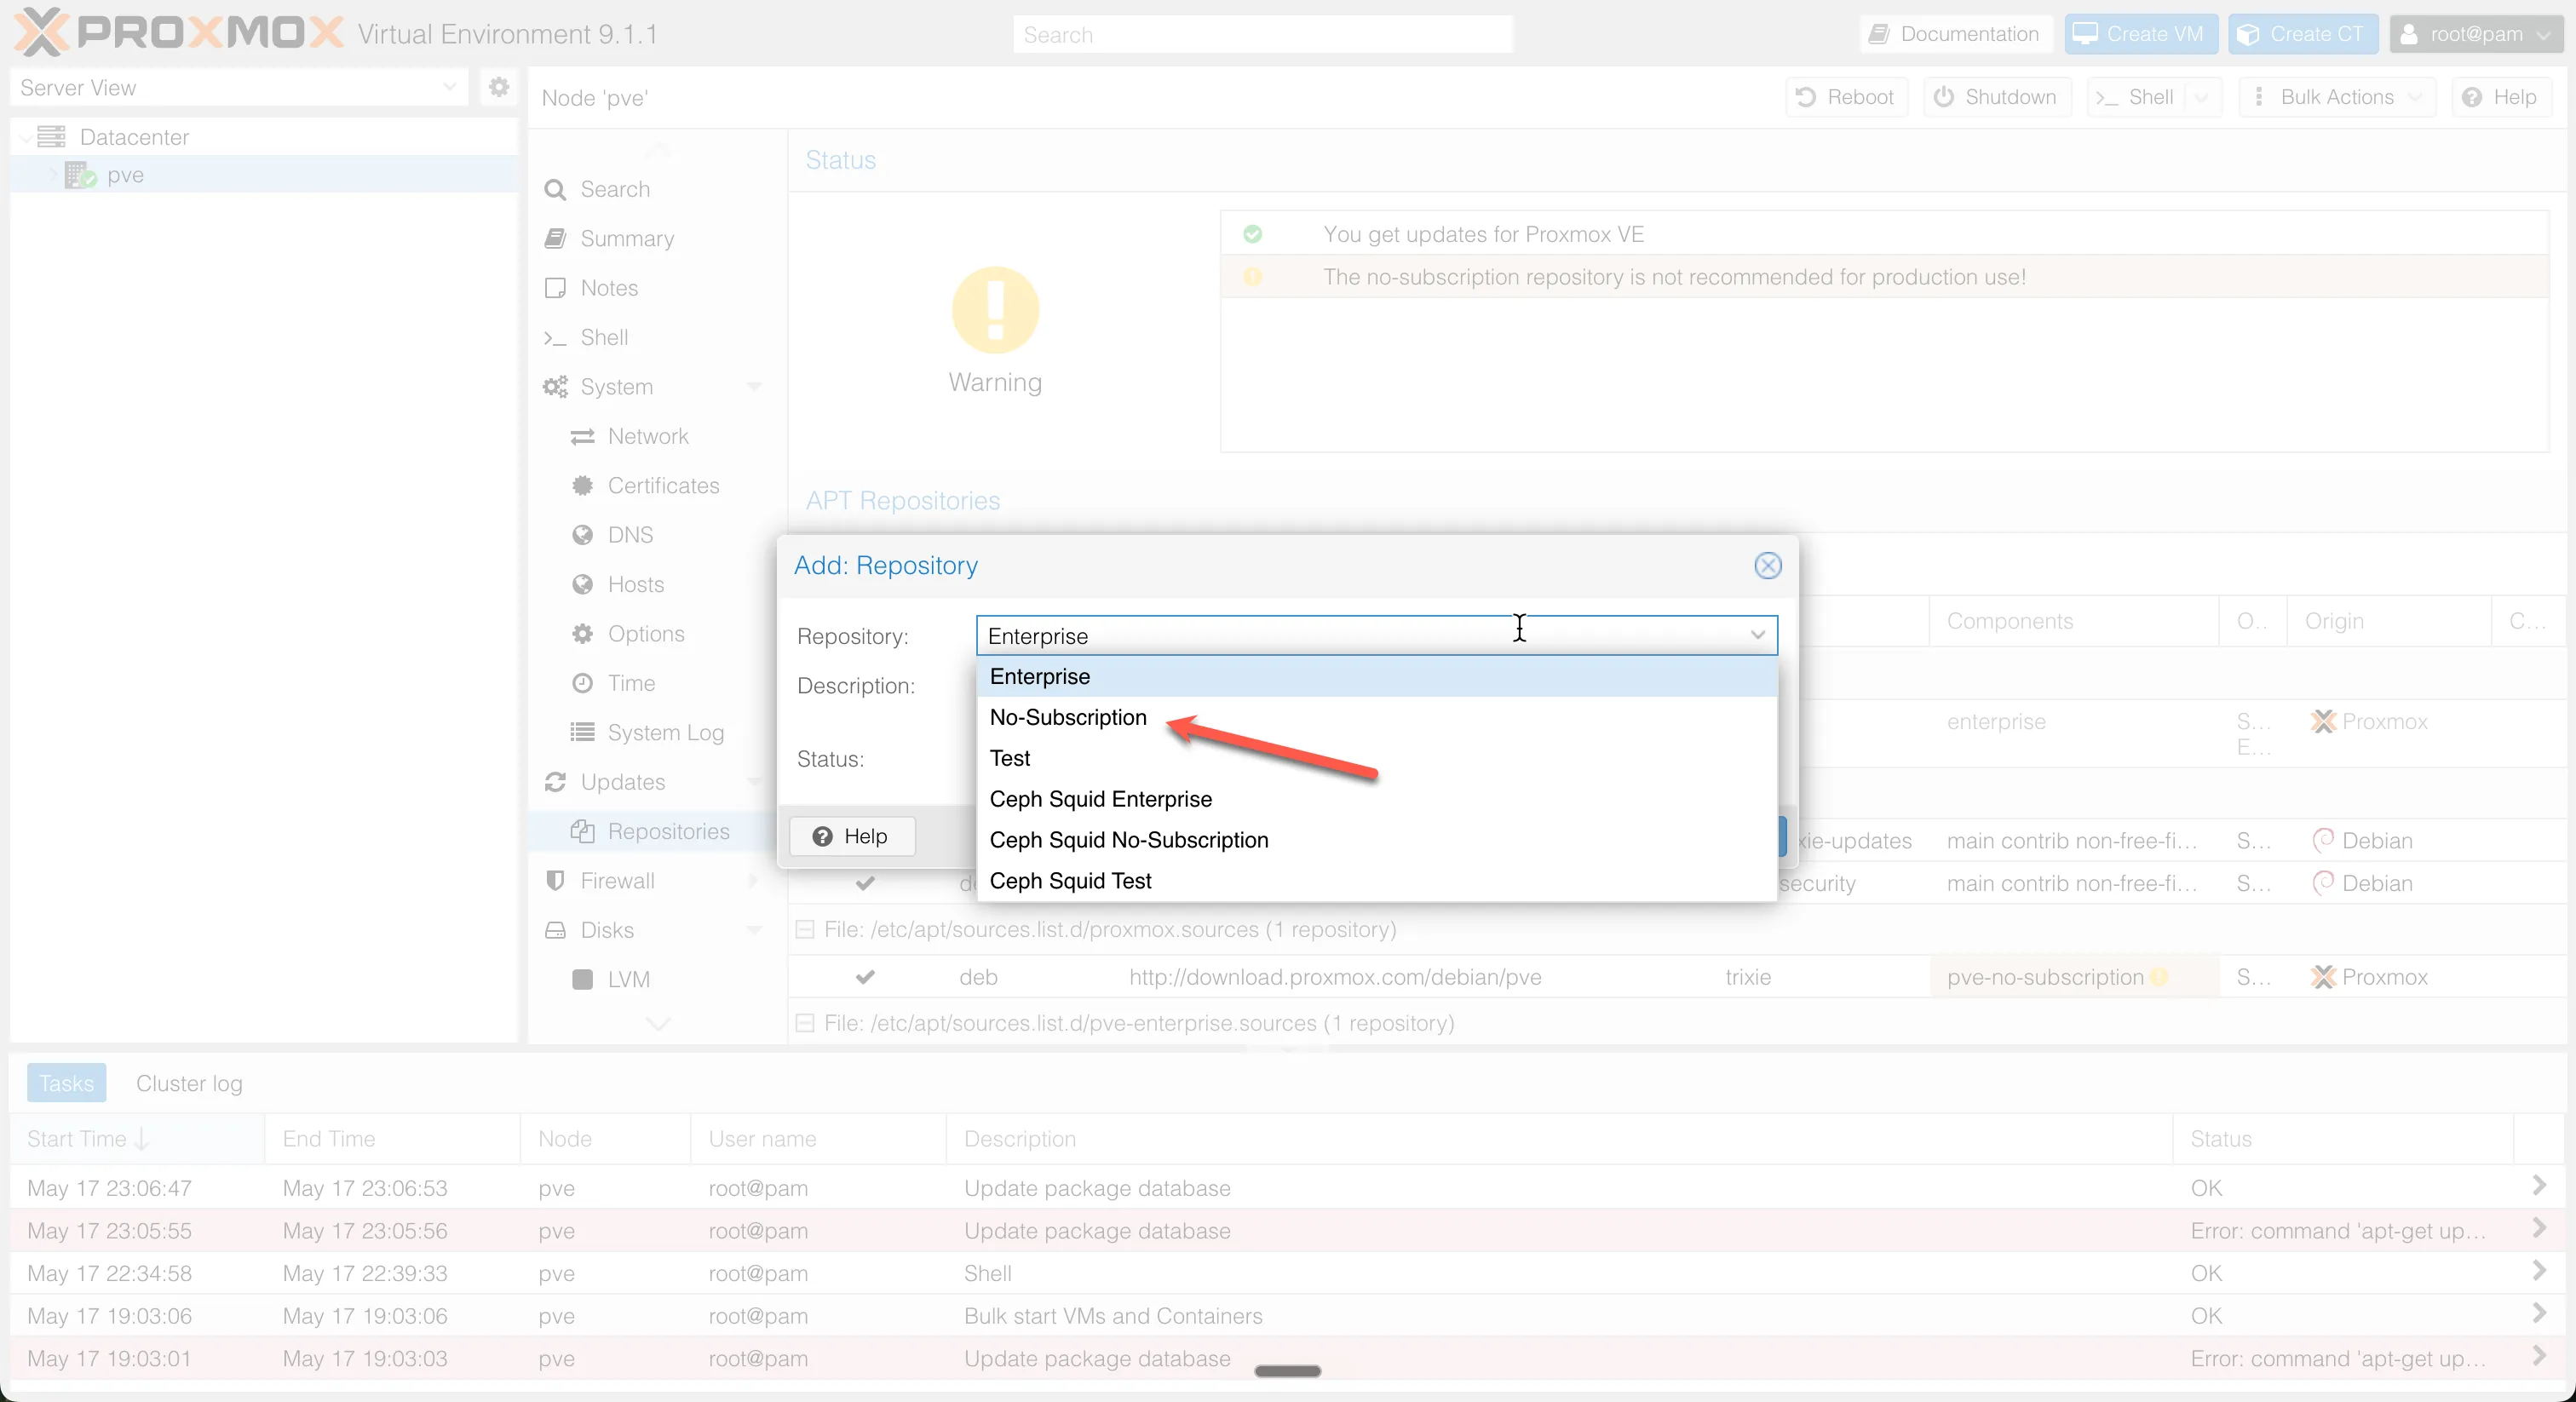This screenshot has width=2576, height=1402.
Task: Pick Ceph Squid Enterprise in the dropdown
Action: [1376, 799]
